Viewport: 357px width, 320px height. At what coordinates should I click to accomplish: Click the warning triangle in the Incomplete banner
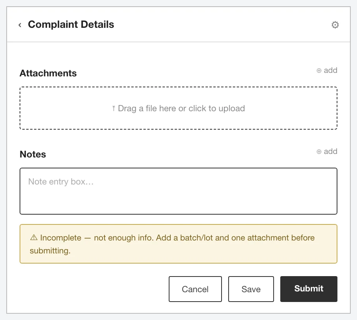point(34,237)
